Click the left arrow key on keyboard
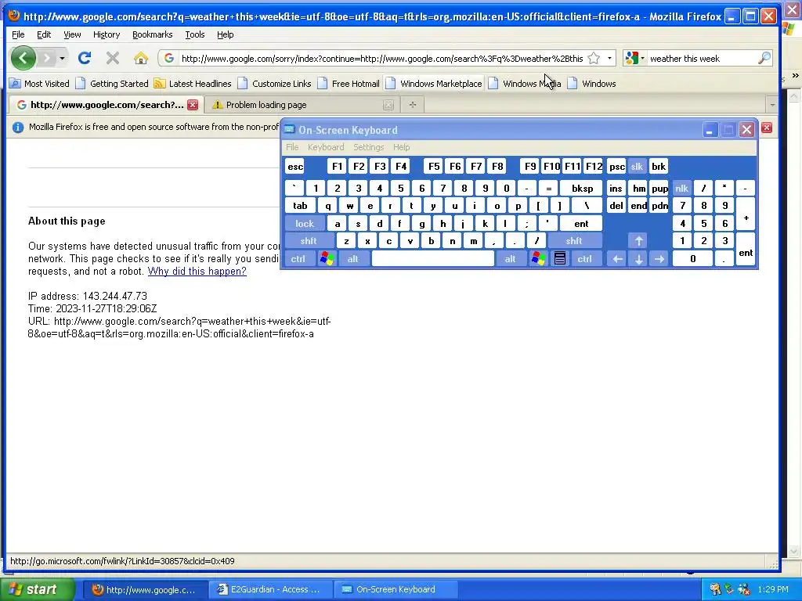802x601 pixels. click(x=617, y=259)
